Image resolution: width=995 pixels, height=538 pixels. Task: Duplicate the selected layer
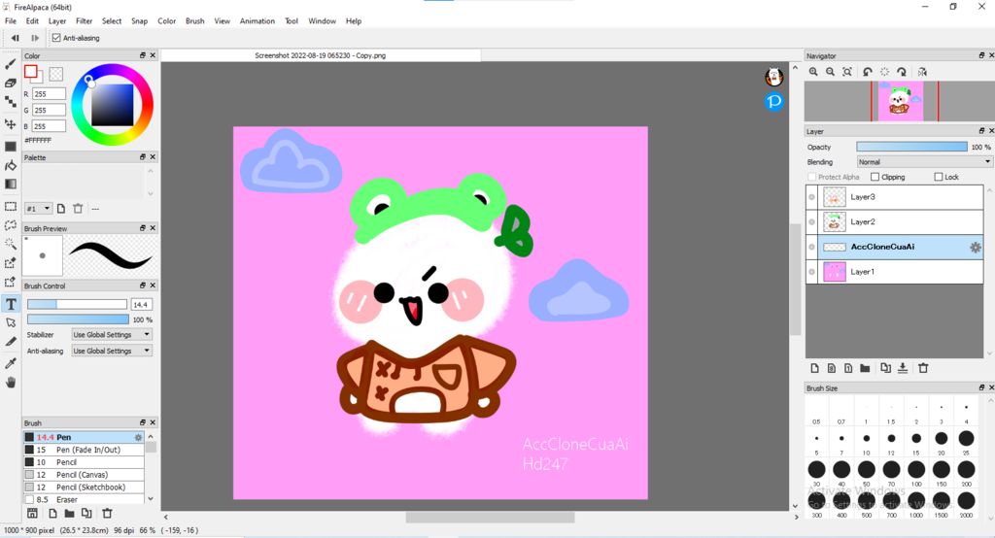(x=886, y=368)
